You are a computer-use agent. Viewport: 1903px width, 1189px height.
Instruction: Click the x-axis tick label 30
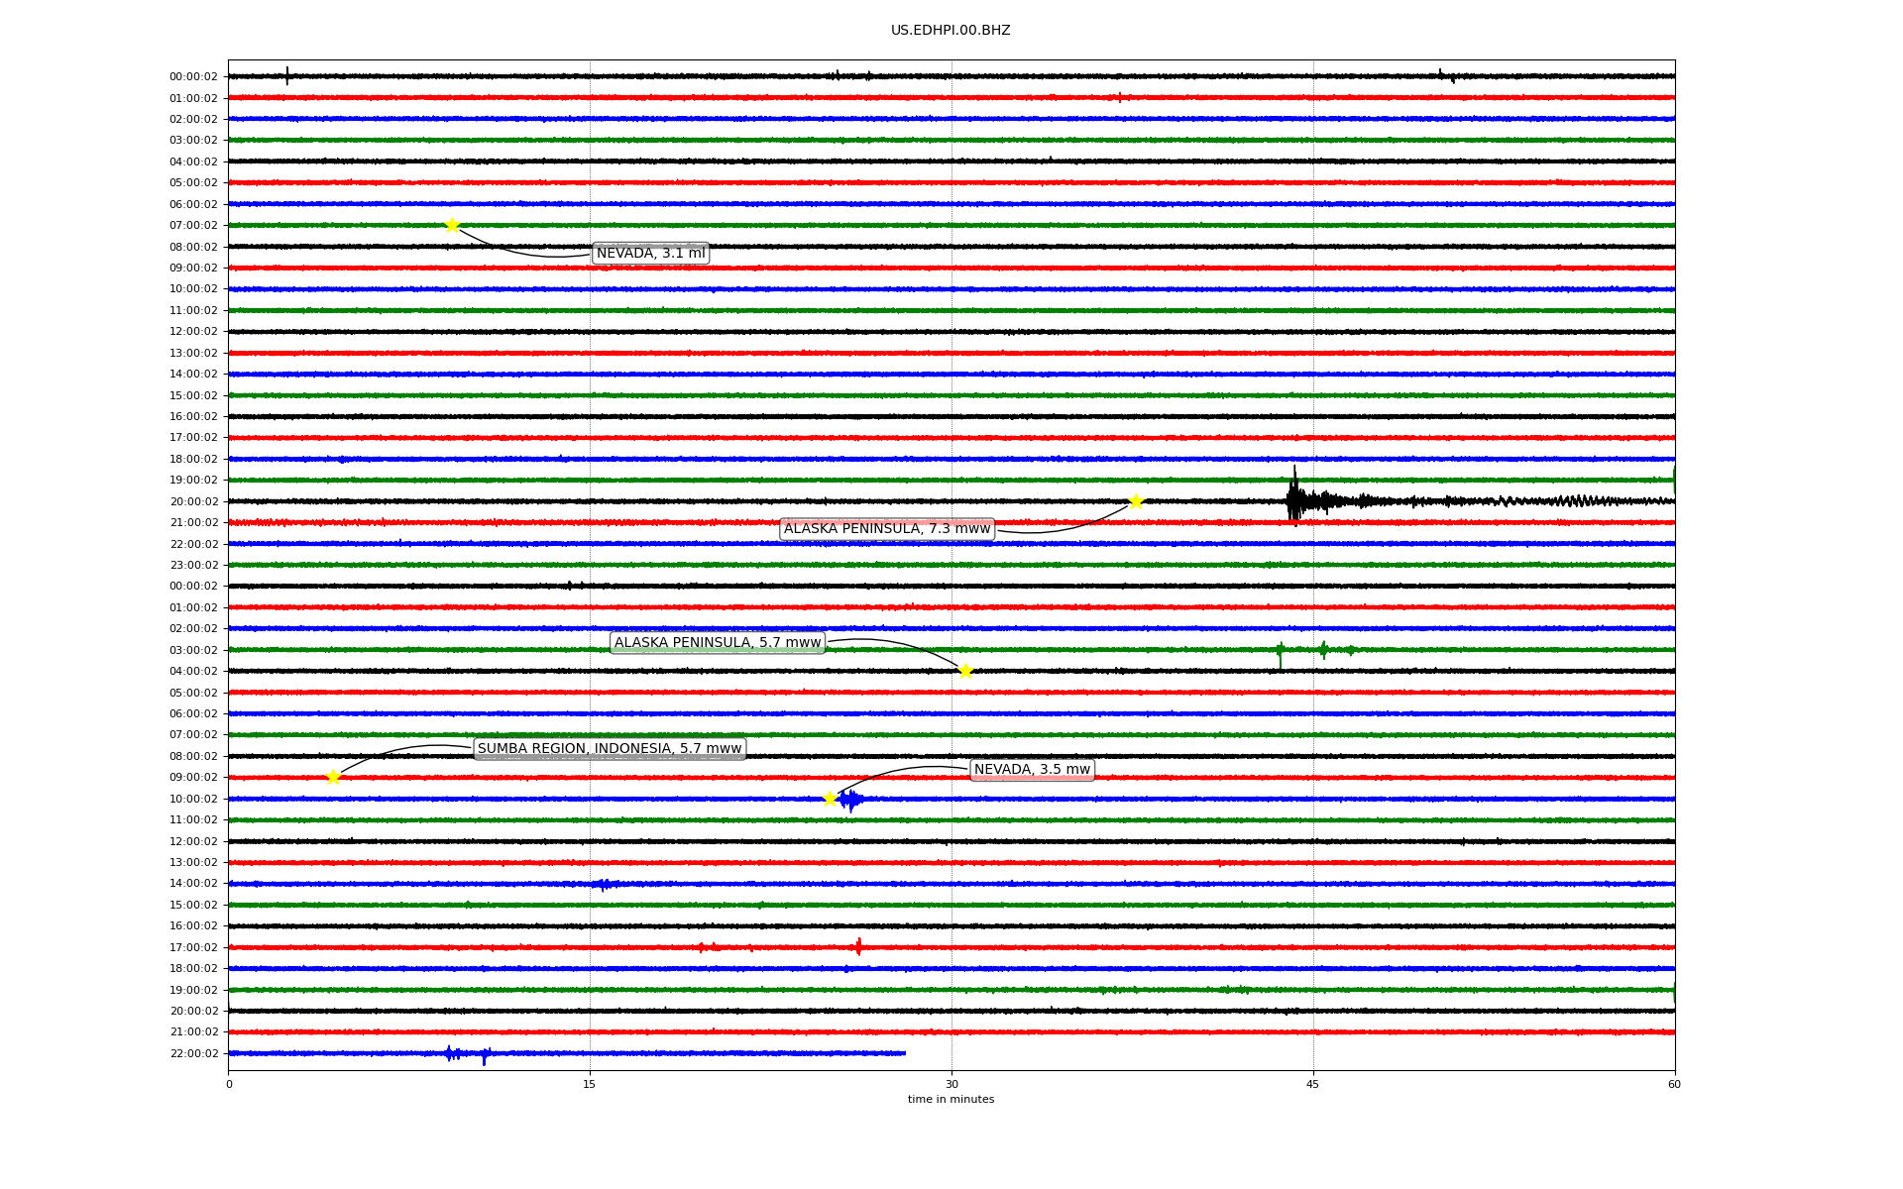pos(951,1084)
